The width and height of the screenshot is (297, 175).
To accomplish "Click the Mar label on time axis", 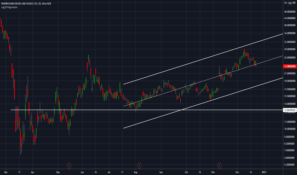I will coord(6,172).
